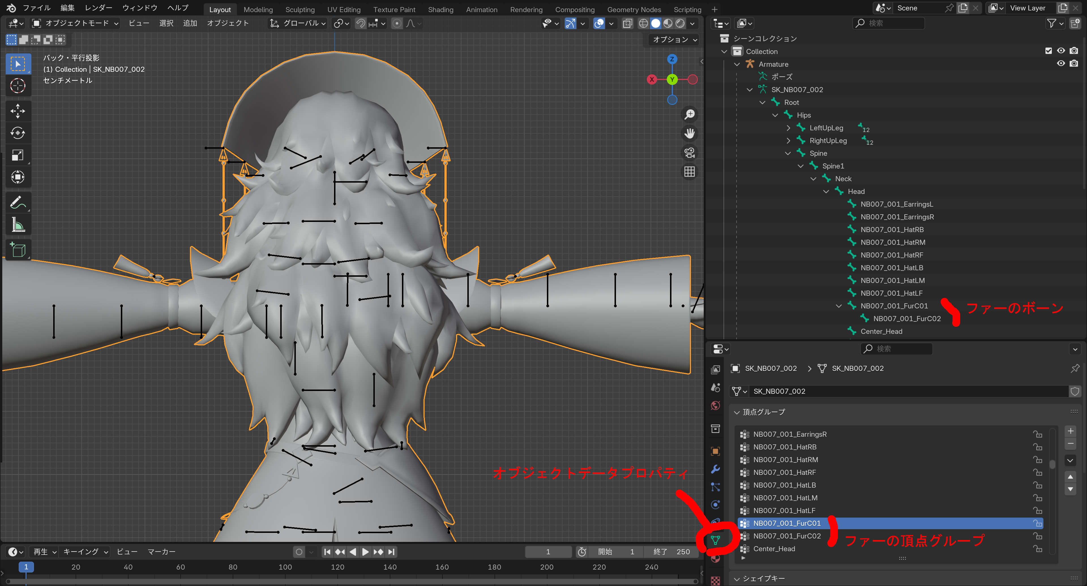Add a new vertex group with plus button
This screenshot has height=586, width=1087.
pos(1070,431)
